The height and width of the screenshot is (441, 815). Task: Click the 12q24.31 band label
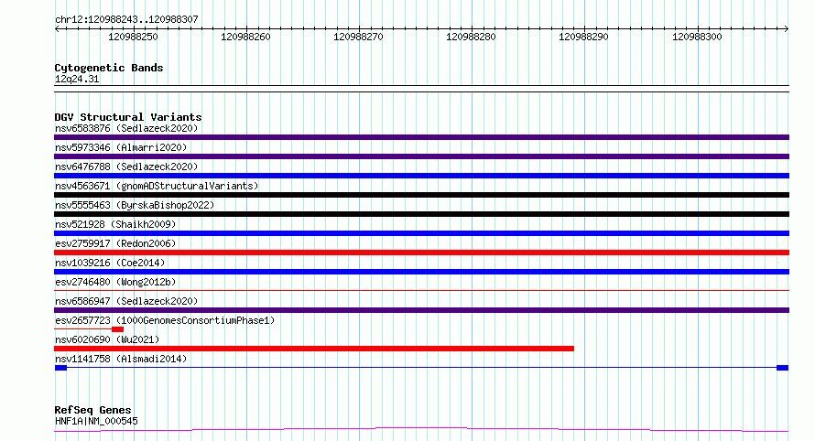point(77,79)
